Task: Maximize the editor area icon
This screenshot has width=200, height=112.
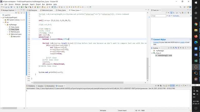Action: coord(148,10)
